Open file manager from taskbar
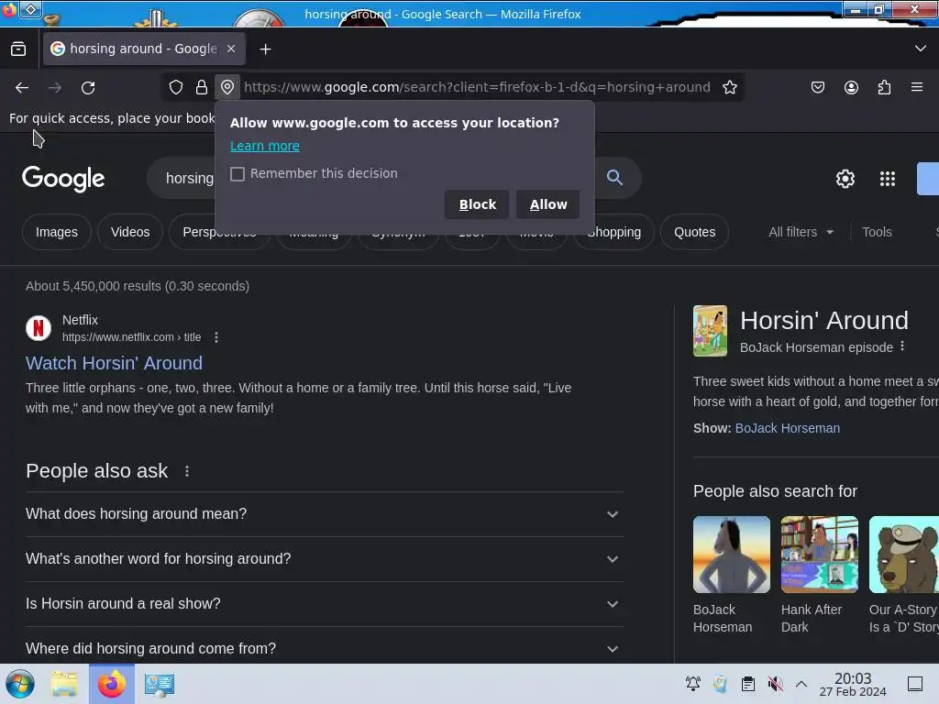The width and height of the screenshot is (939, 704). (64, 684)
